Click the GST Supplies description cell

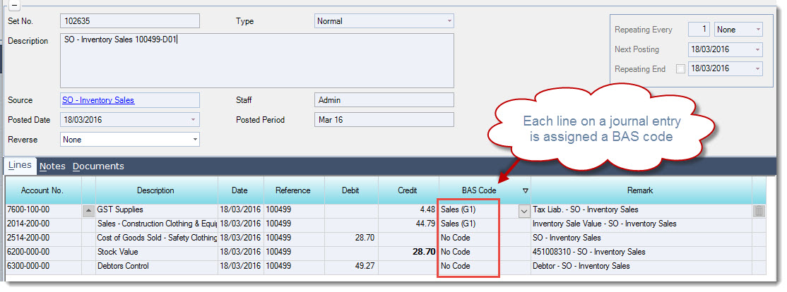[x=157, y=210]
